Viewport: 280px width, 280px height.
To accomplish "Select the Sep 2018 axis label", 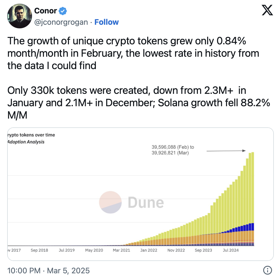I will 39,250.
